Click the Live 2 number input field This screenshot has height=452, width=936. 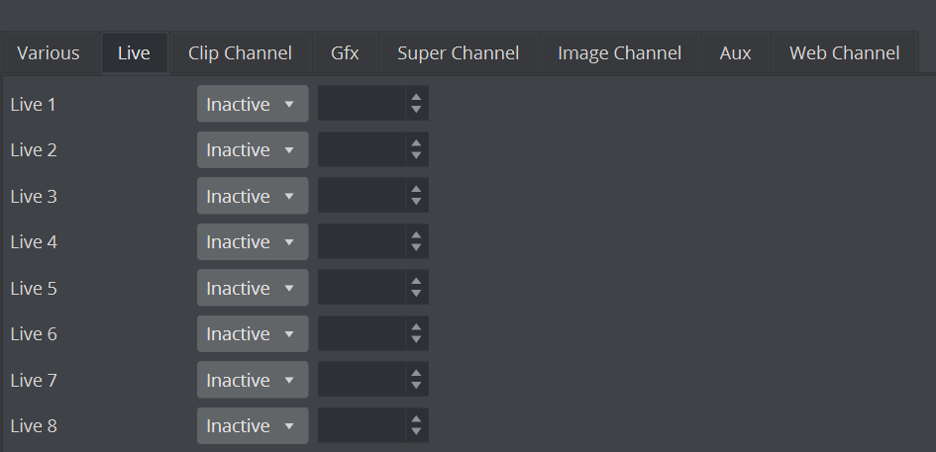coord(362,150)
